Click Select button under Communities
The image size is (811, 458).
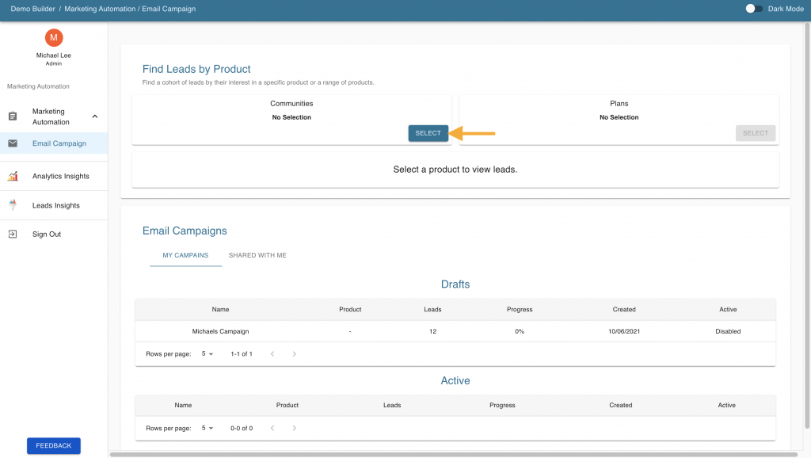[428, 133]
